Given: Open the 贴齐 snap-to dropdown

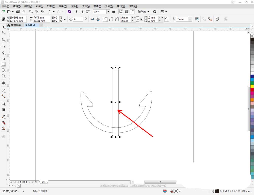Looking at the screenshot, I should pyautogui.click(x=144, y=12).
